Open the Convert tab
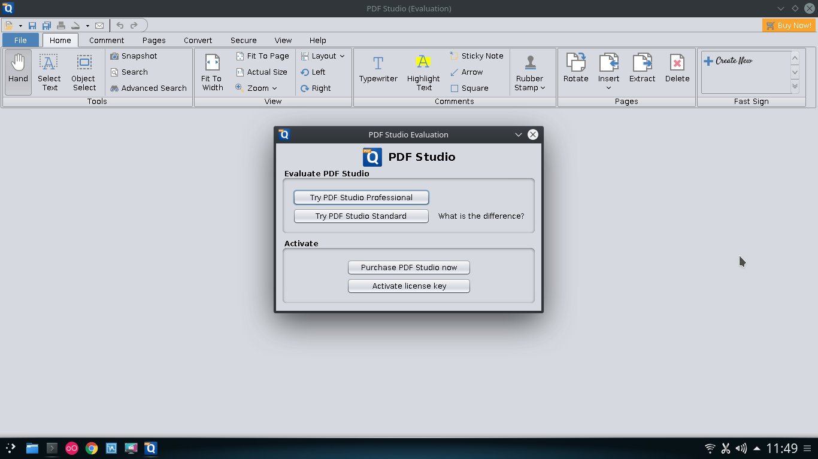Image resolution: width=818 pixels, height=459 pixels. [198, 40]
